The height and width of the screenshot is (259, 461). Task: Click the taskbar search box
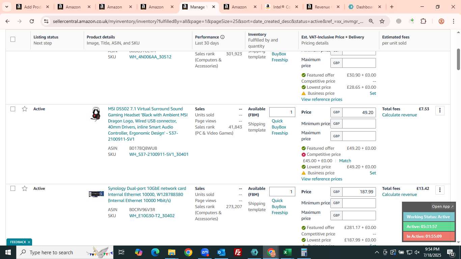pyautogui.click(x=64, y=252)
